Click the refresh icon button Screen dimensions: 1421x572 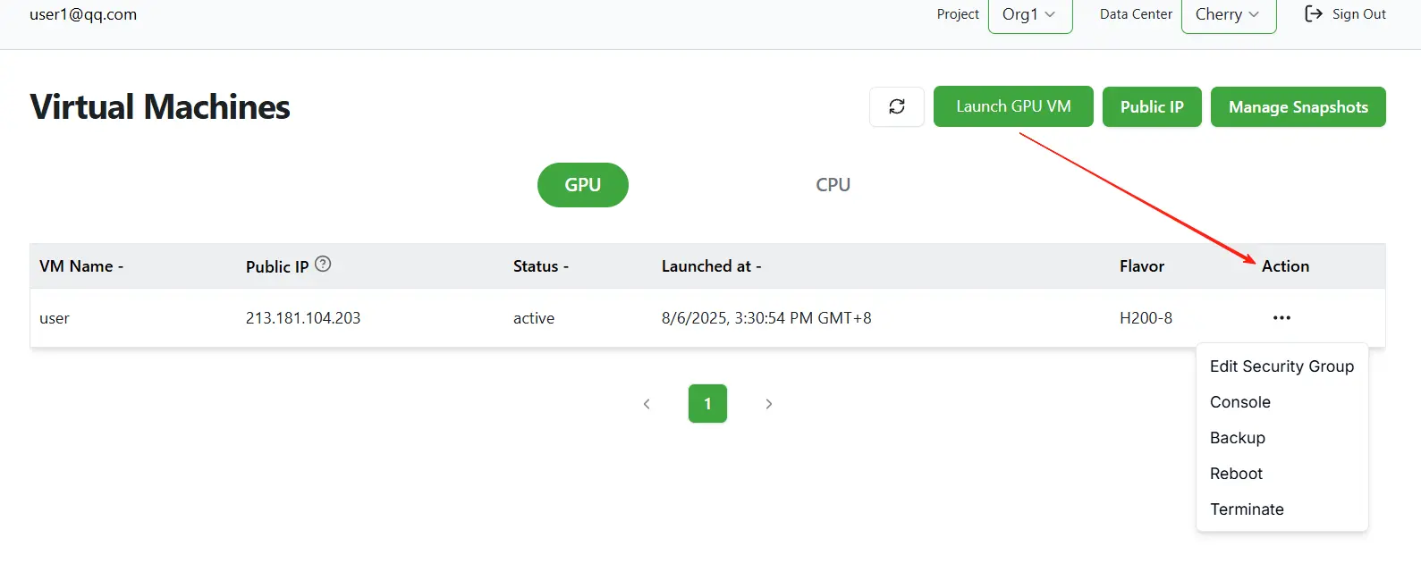(896, 107)
